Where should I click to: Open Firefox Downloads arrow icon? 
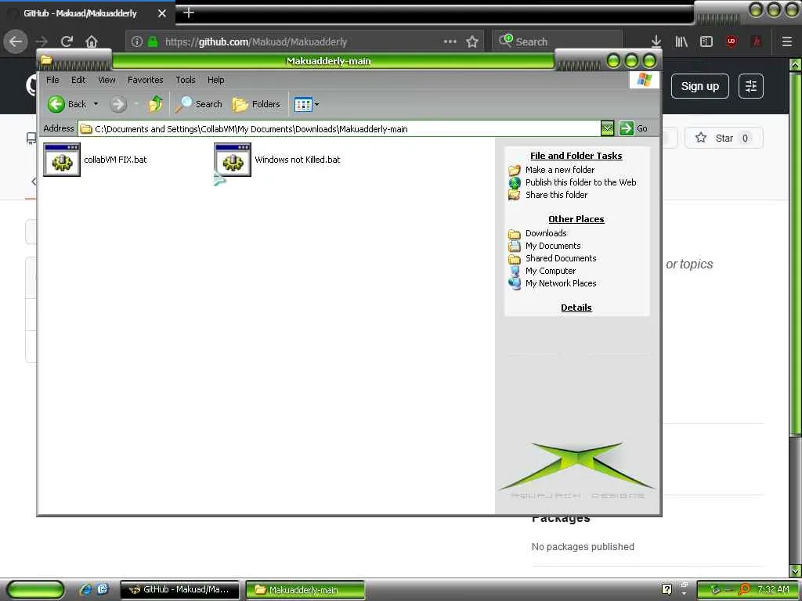[656, 41]
